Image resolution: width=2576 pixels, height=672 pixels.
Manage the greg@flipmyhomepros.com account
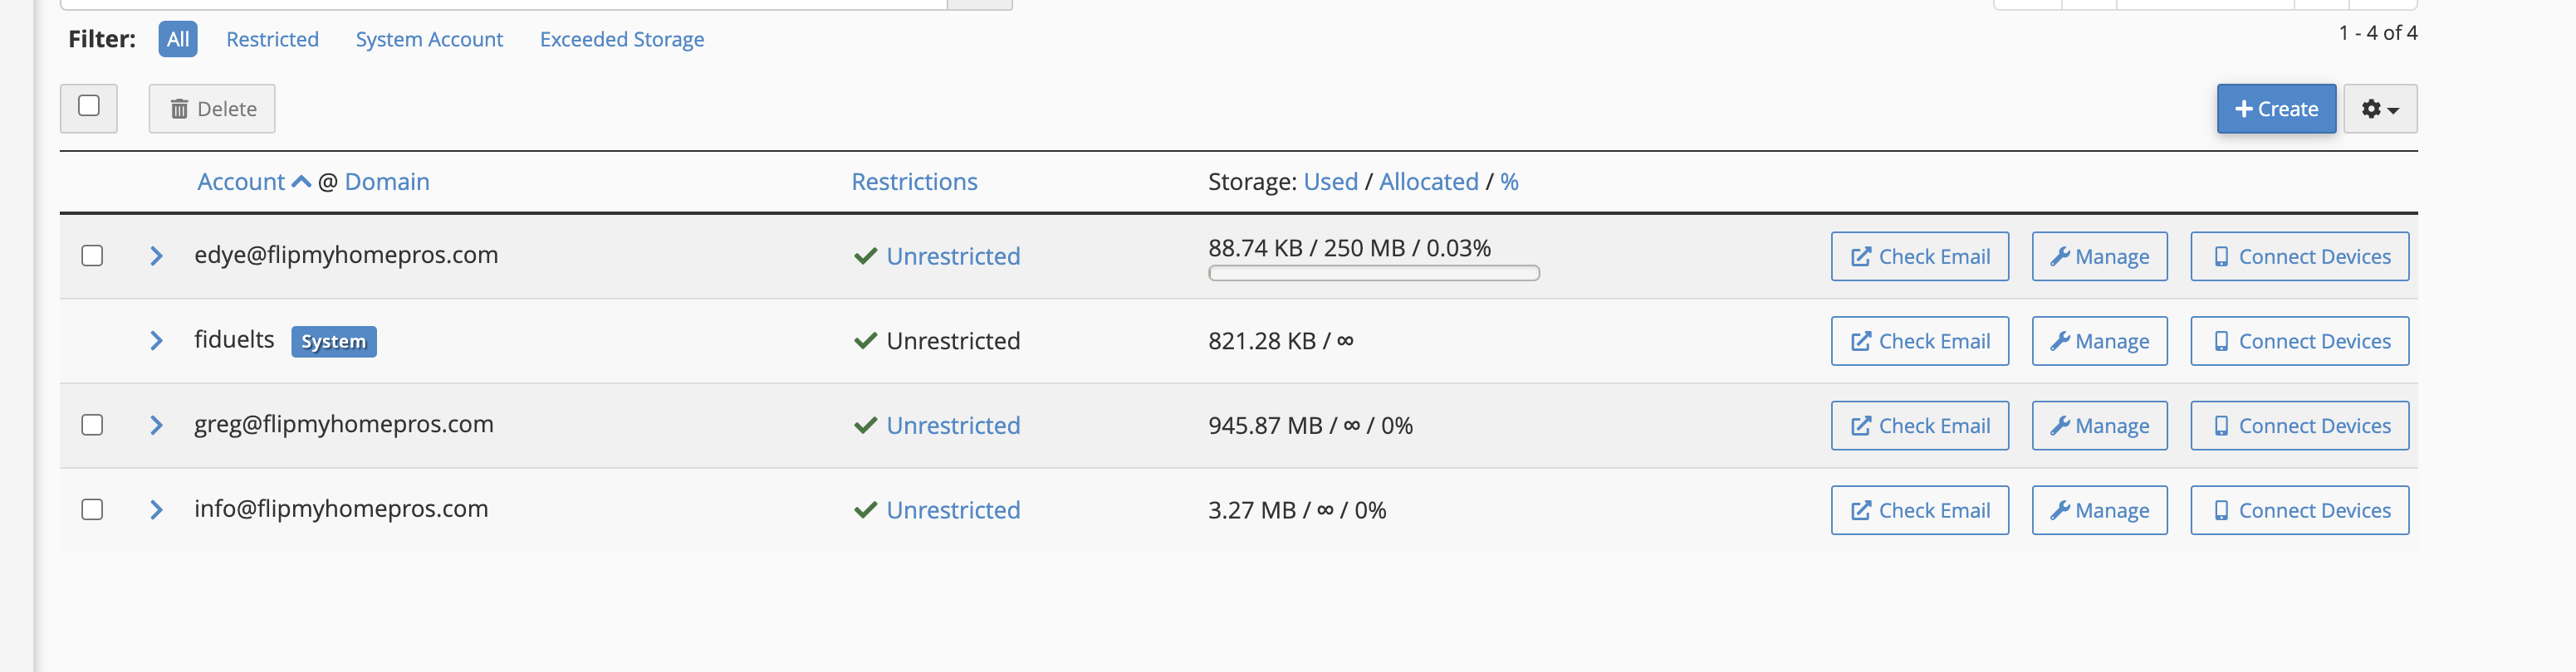pyautogui.click(x=2099, y=426)
